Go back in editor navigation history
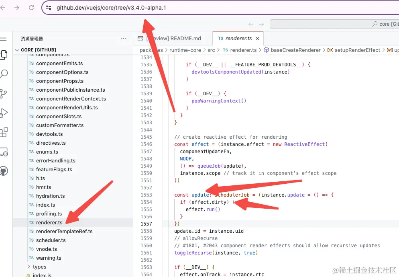Viewport: 399px width, 277px height. point(251,24)
